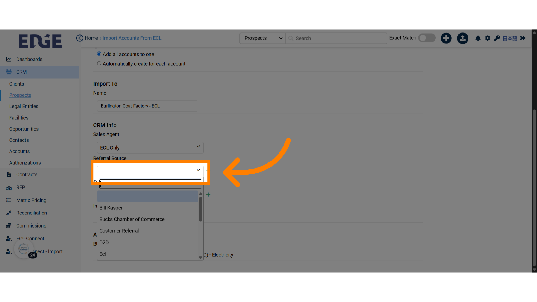
Task: Choose Customer Referral option
Action: (x=148, y=231)
